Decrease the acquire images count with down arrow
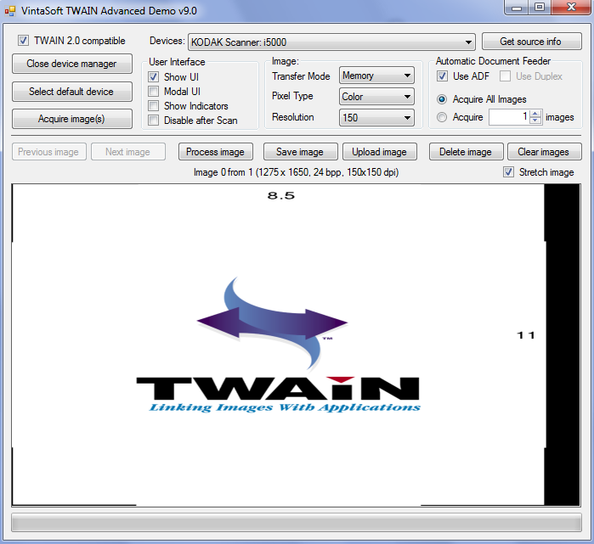The image size is (594, 544). [x=535, y=121]
